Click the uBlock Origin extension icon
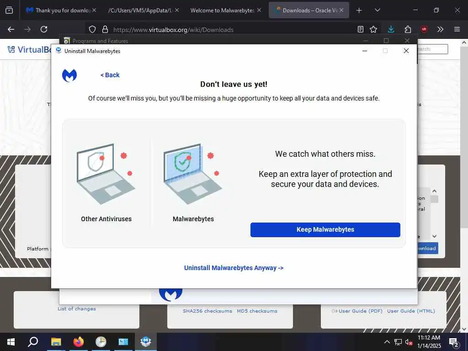The image size is (468, 351). tap(424, 29)
